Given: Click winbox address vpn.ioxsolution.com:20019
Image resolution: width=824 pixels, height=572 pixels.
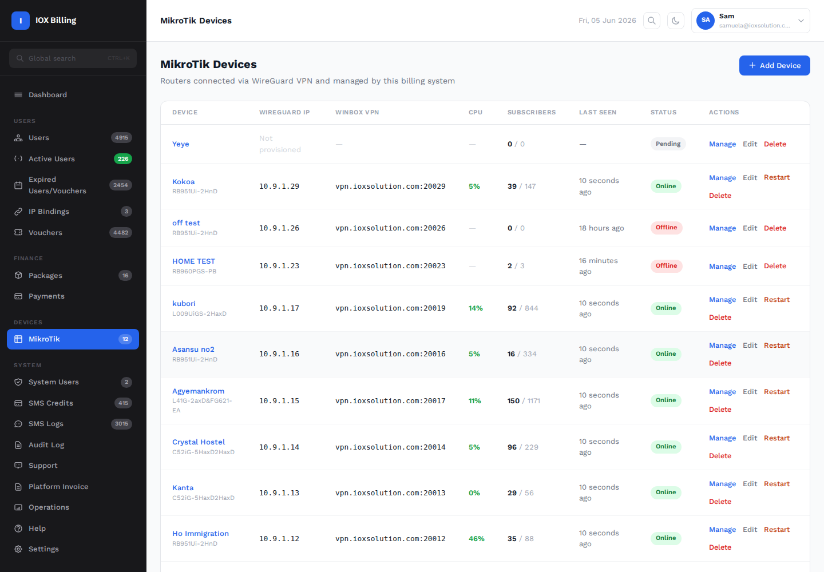Looking at the screenshot, I should pos(390,308).
